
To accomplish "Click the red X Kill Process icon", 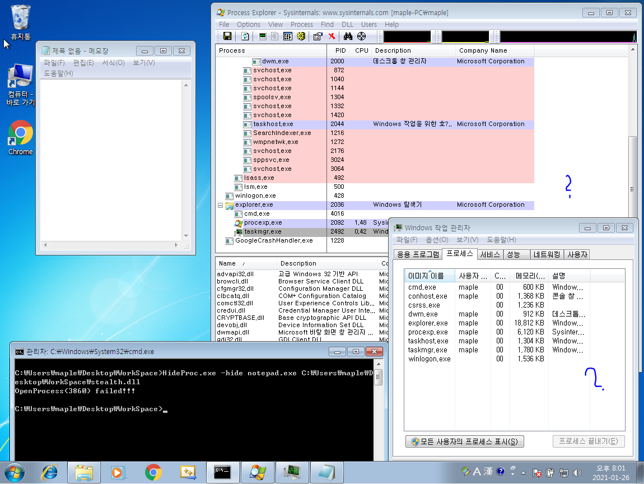I will point(332,36).
